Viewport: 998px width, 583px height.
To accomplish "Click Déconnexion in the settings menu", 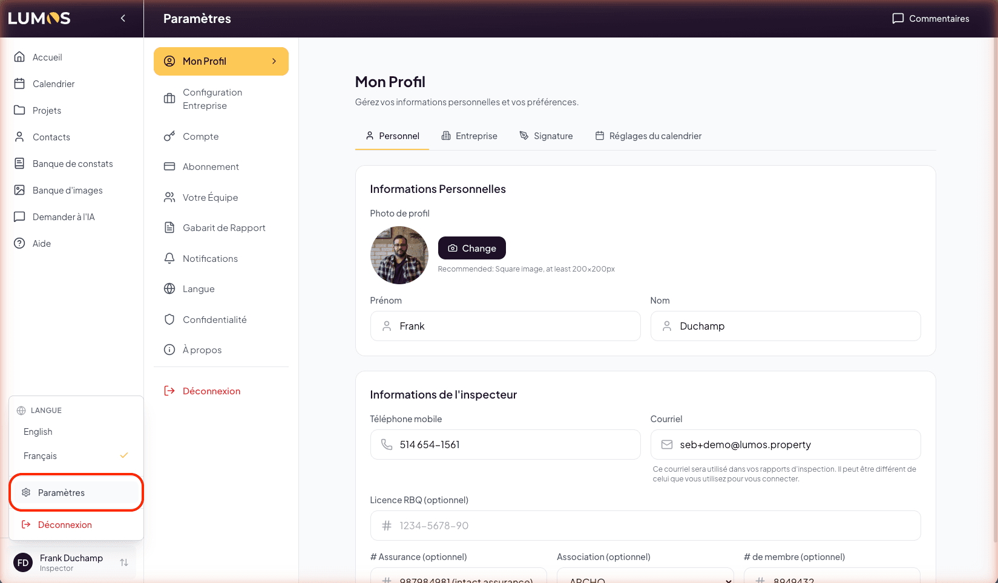I will point(221,391).
